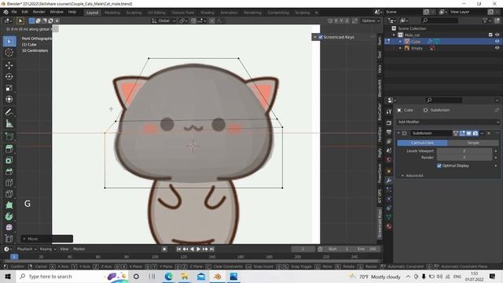Open the viewport Options dropdown
Viewport: 503px width, 283px height.
pyautogui.click(x=370, y=21)
